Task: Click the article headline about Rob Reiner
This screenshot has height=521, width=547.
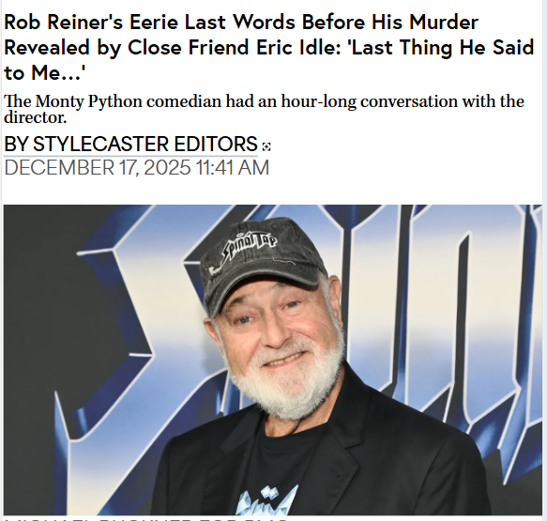Action: pyautogui.click(x=268, y=48)
